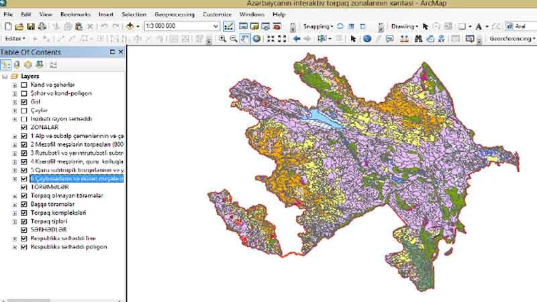Select the Measure ruler tool
This screenshot has width=537, height=302.
[x=404, y=39]
